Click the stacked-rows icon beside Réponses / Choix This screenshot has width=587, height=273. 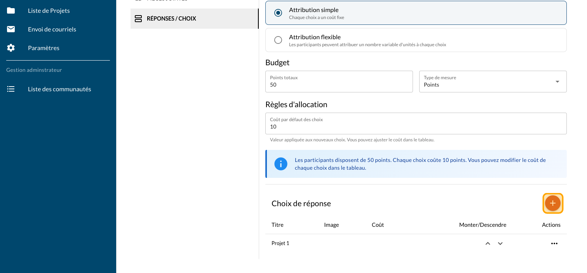tap(138, 19)
